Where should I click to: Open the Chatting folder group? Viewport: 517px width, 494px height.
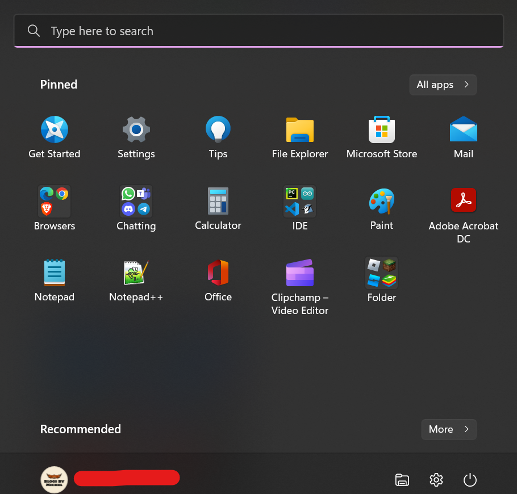[x=136, y=202]
